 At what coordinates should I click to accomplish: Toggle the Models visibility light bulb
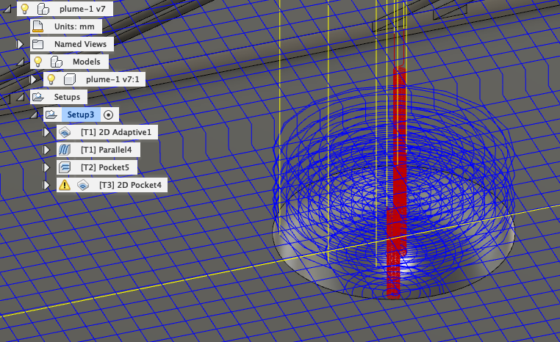pyautogui.click(x=38, y=62)
